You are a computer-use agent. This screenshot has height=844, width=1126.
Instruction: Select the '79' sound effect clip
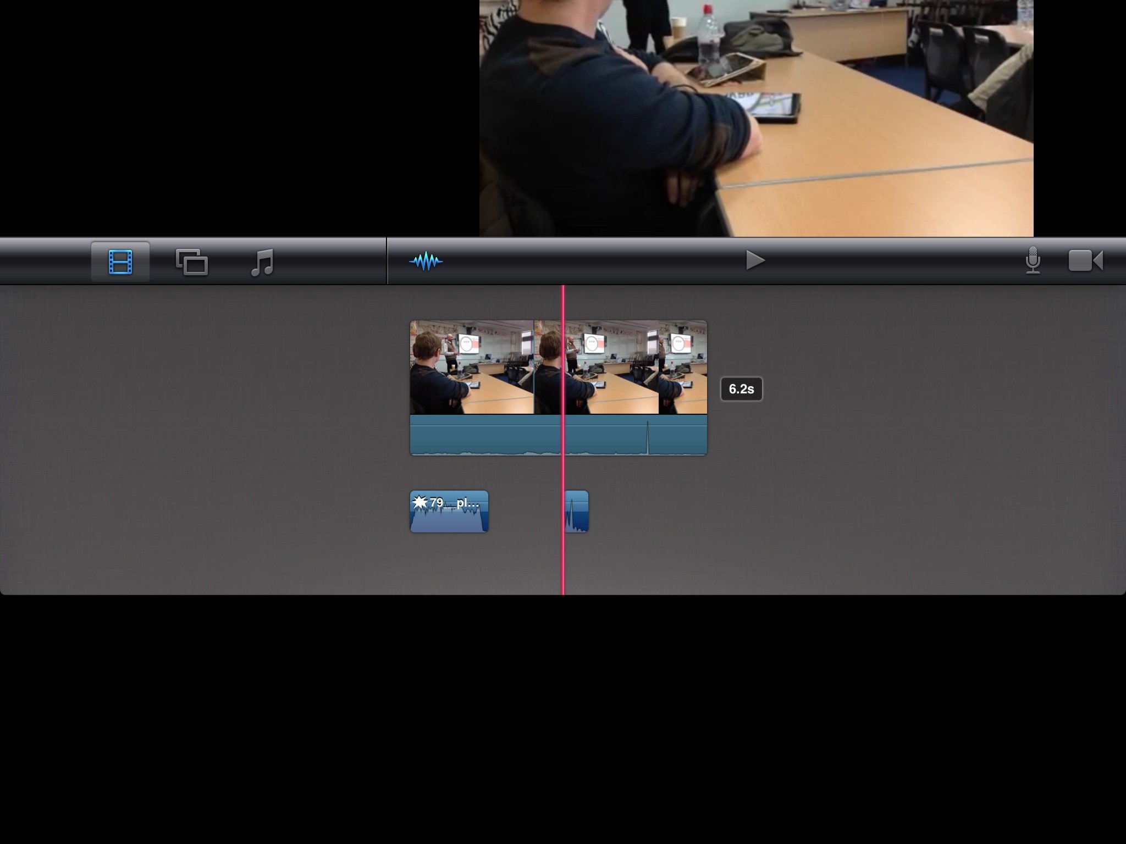tap(449, 511)
